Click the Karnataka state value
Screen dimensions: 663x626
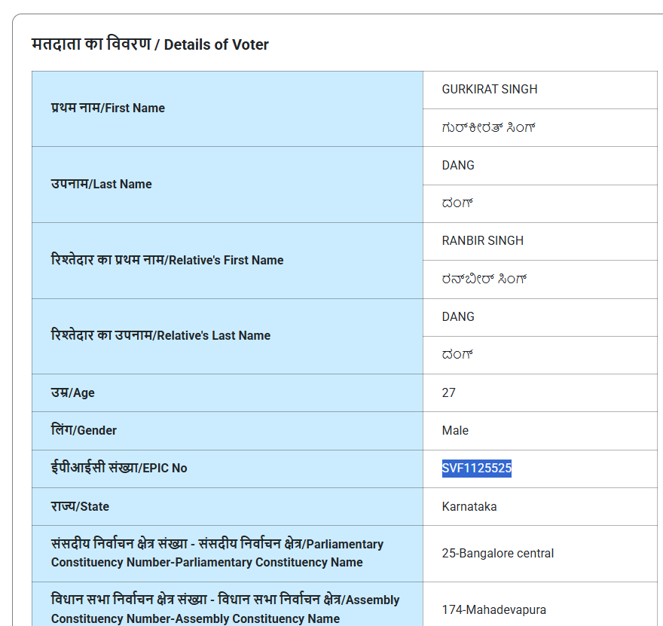pos(469,506)
